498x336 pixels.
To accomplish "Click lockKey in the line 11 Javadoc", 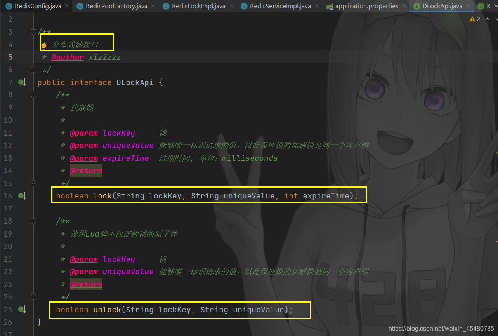I will click(119, 133).
